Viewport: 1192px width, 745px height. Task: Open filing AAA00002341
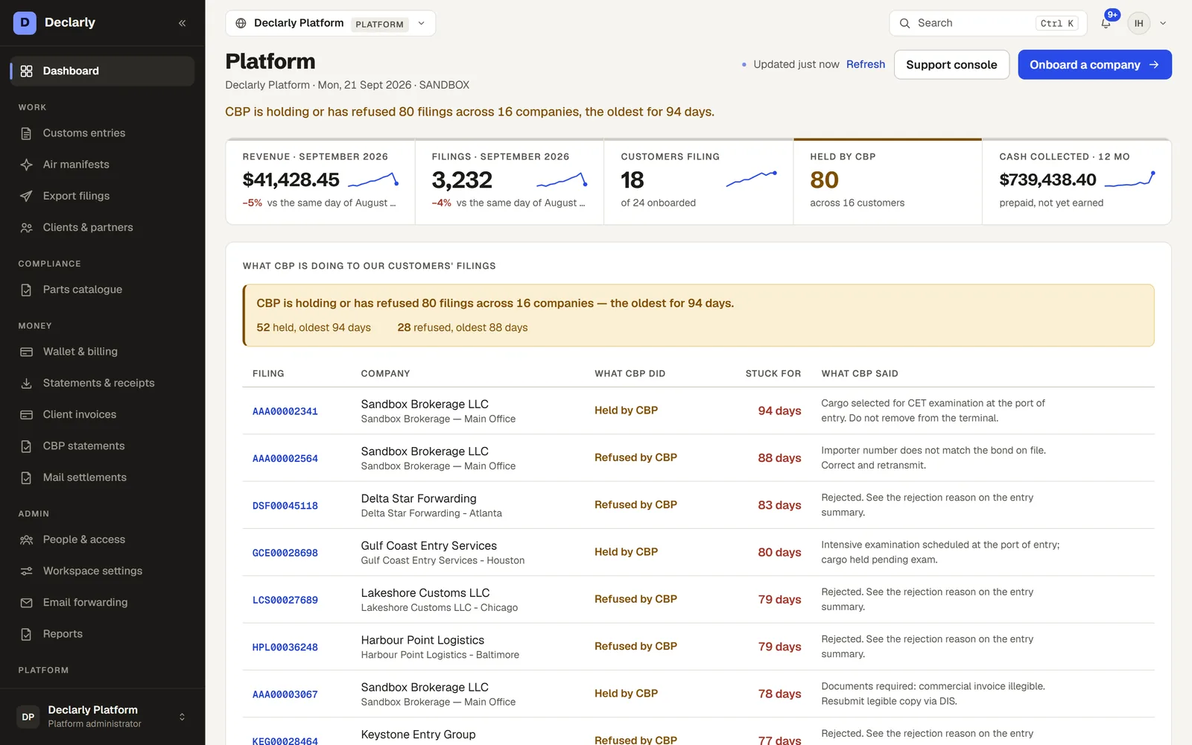285,411
